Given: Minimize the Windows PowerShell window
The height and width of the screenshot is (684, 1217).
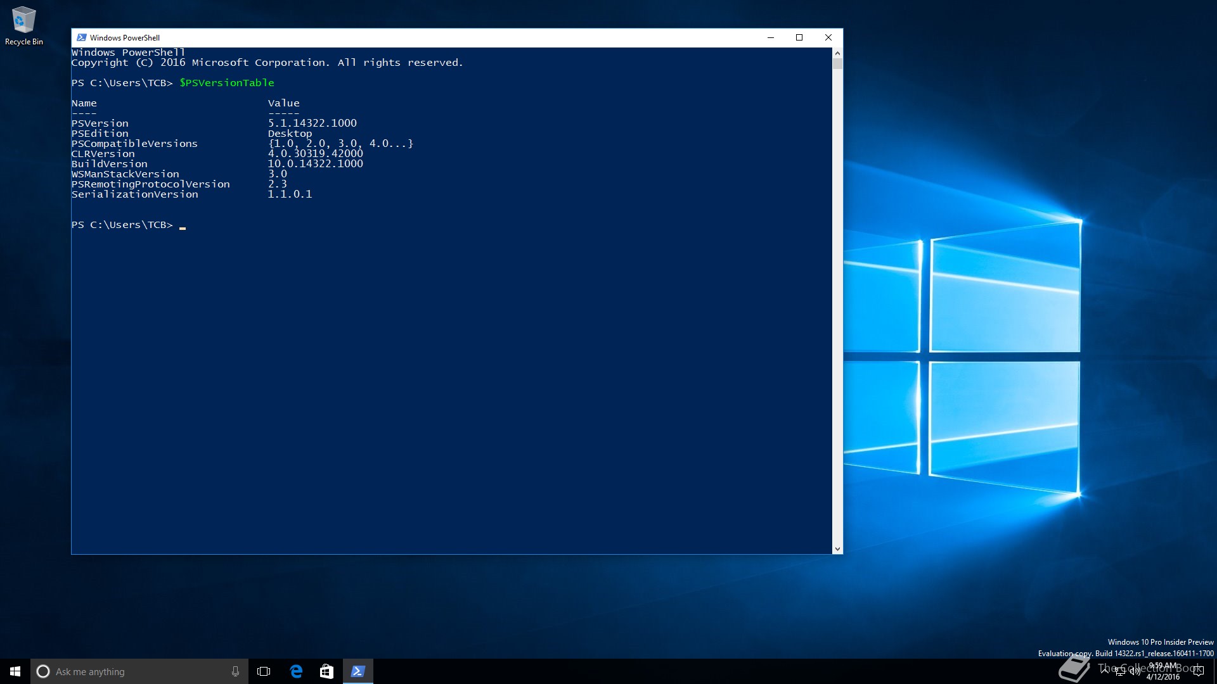Looking at the screenshot, I should click(771, 37).
